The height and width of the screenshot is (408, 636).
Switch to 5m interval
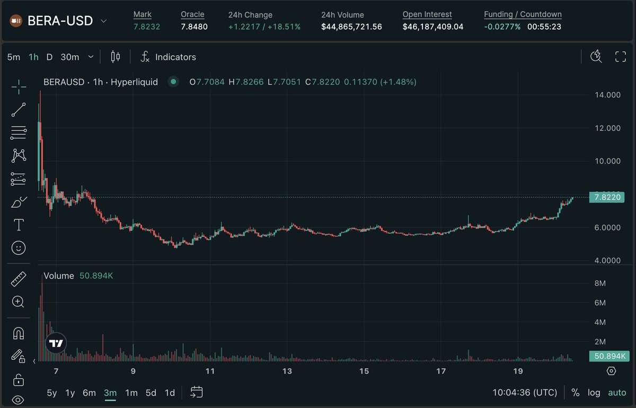tap(14, 57)
